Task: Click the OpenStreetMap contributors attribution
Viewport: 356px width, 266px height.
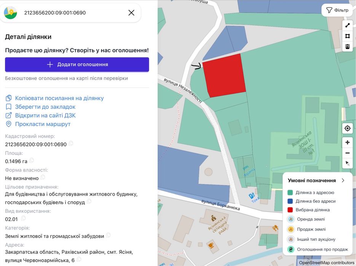Action: (x=326, y=263)
